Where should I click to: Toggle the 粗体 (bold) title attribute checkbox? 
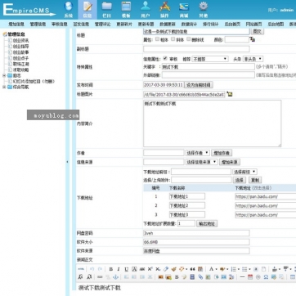pos(157,39)
